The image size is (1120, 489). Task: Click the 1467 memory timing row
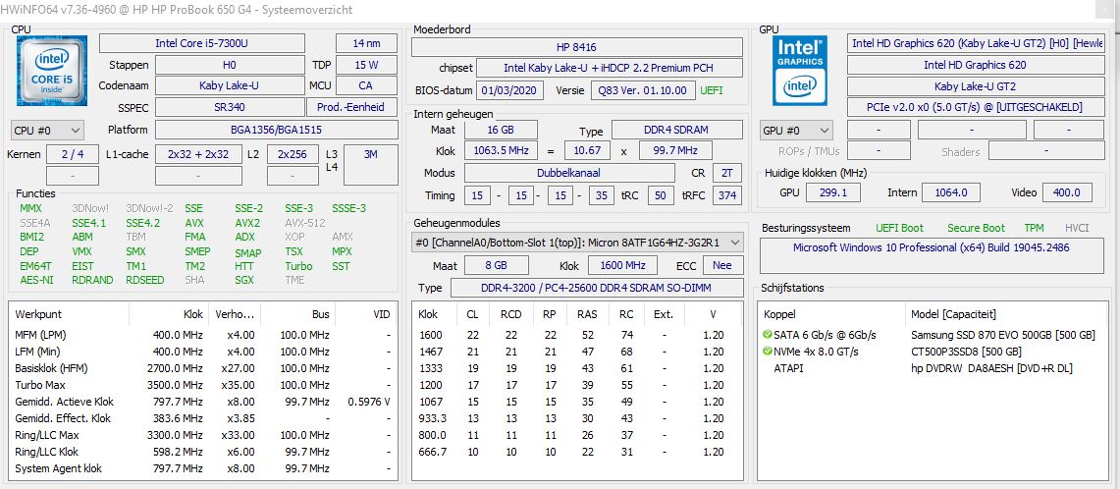coord(577,352)
